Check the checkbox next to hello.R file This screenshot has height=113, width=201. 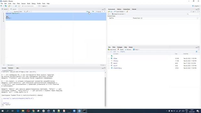pos(109,63)
